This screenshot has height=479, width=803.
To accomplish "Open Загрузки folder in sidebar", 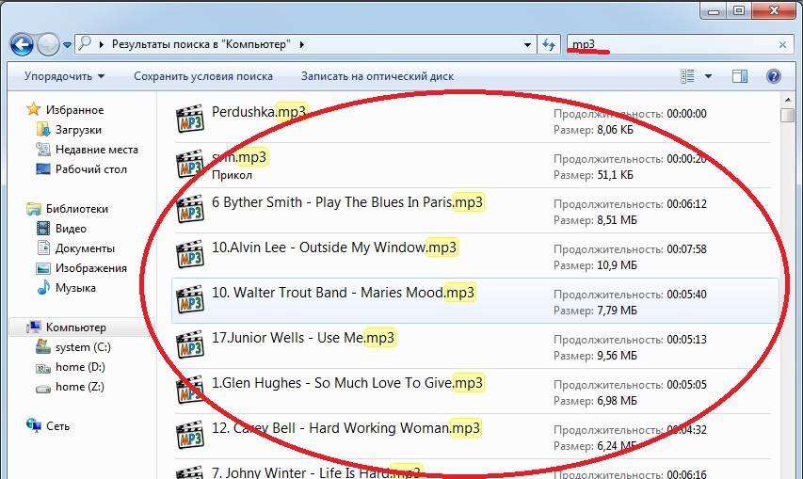I will (78, 130).
